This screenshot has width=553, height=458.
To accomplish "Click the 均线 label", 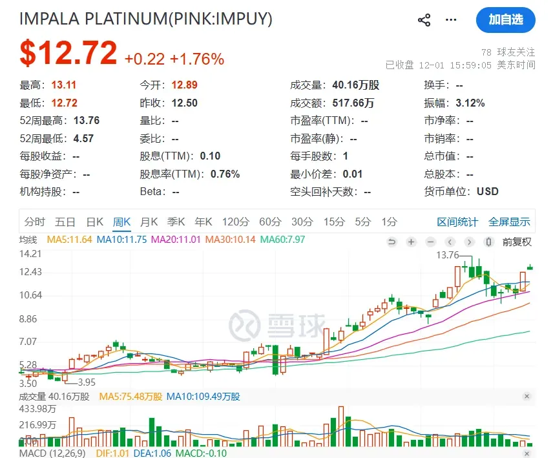I will (28, 240).
